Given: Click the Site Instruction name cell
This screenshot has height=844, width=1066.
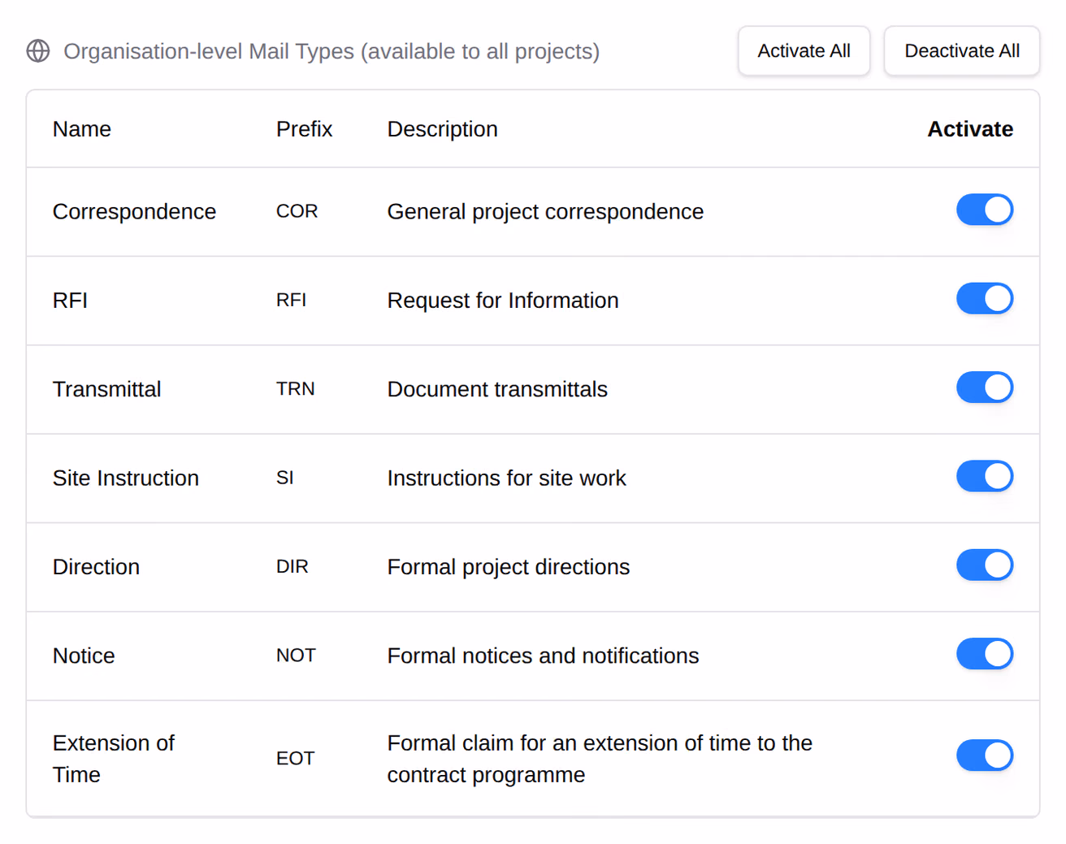Looking at the screenshot, I should coord(126,478).
